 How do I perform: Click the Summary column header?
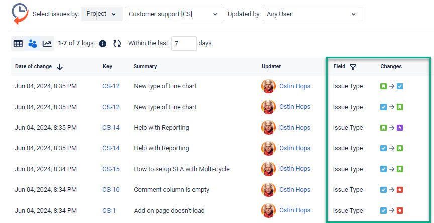145,66
